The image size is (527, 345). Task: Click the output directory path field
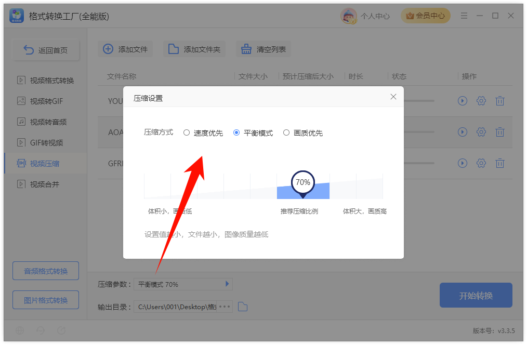(x=175, y=307)
